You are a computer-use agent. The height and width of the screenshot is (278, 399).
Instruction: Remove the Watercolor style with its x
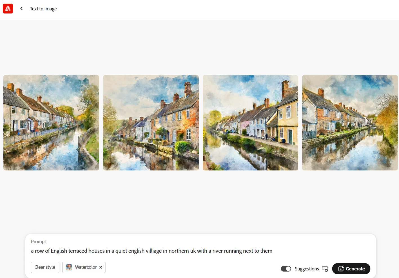pos(101,267)
